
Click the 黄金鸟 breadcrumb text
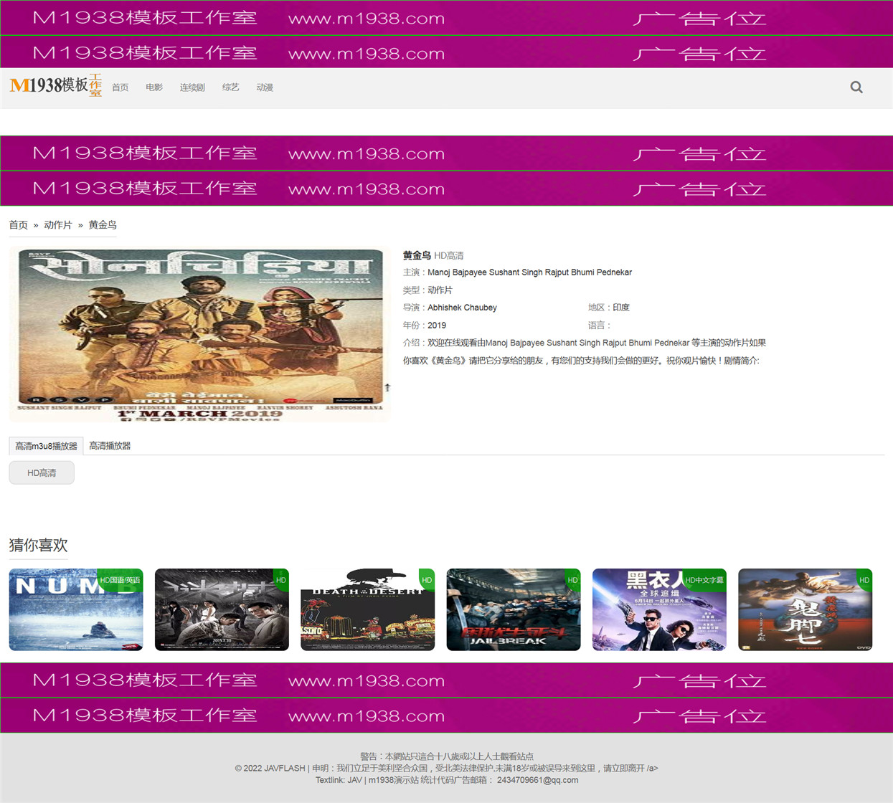pyautogui.click(x=103, y=225)
